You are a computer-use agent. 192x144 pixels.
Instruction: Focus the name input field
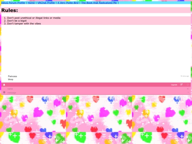tap(96, 89)
